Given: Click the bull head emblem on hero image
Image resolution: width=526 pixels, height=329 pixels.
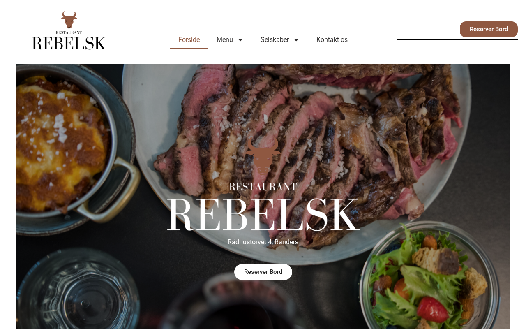Looking at the screenshot, I should click(x=263, y=155).
